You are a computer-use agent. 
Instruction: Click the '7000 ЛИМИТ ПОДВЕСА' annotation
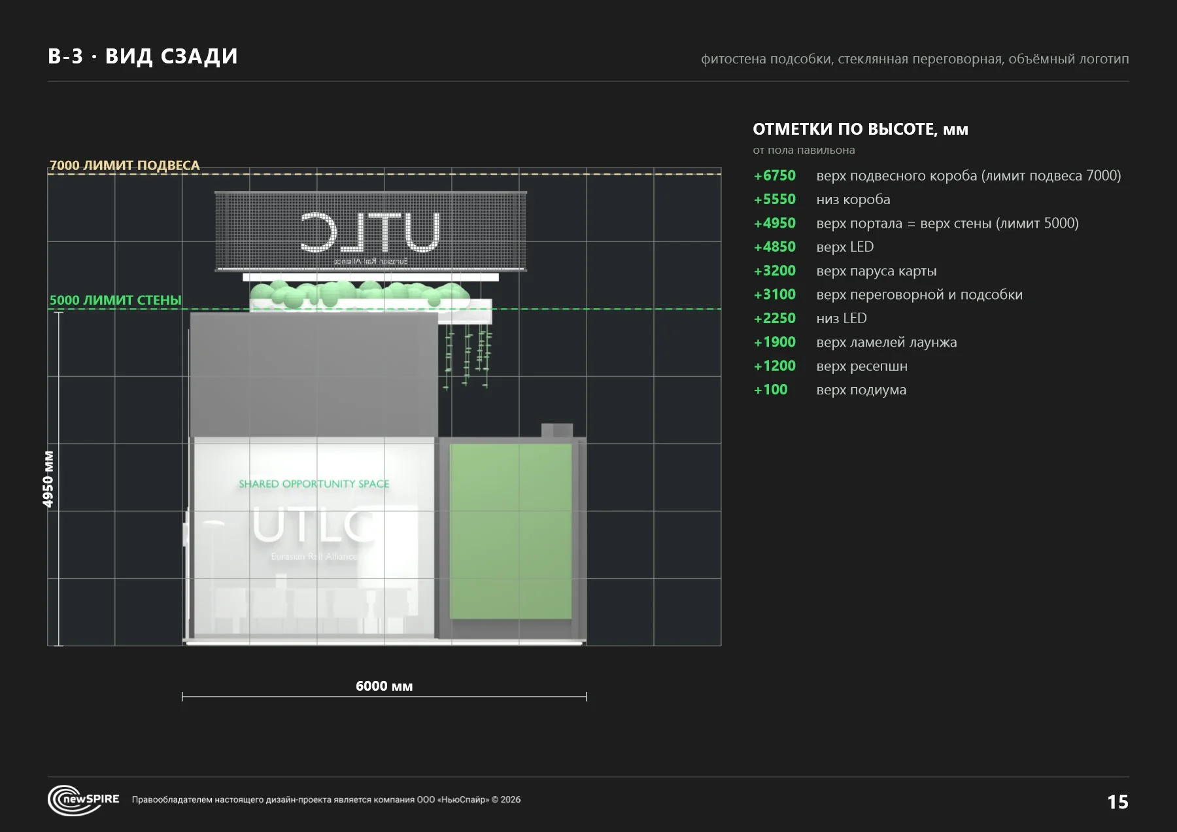[x=125, y=165]
